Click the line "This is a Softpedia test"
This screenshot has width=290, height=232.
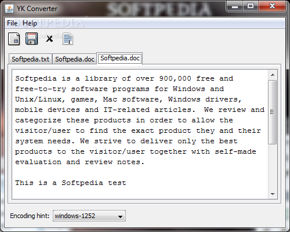click(x=71, y=183)
